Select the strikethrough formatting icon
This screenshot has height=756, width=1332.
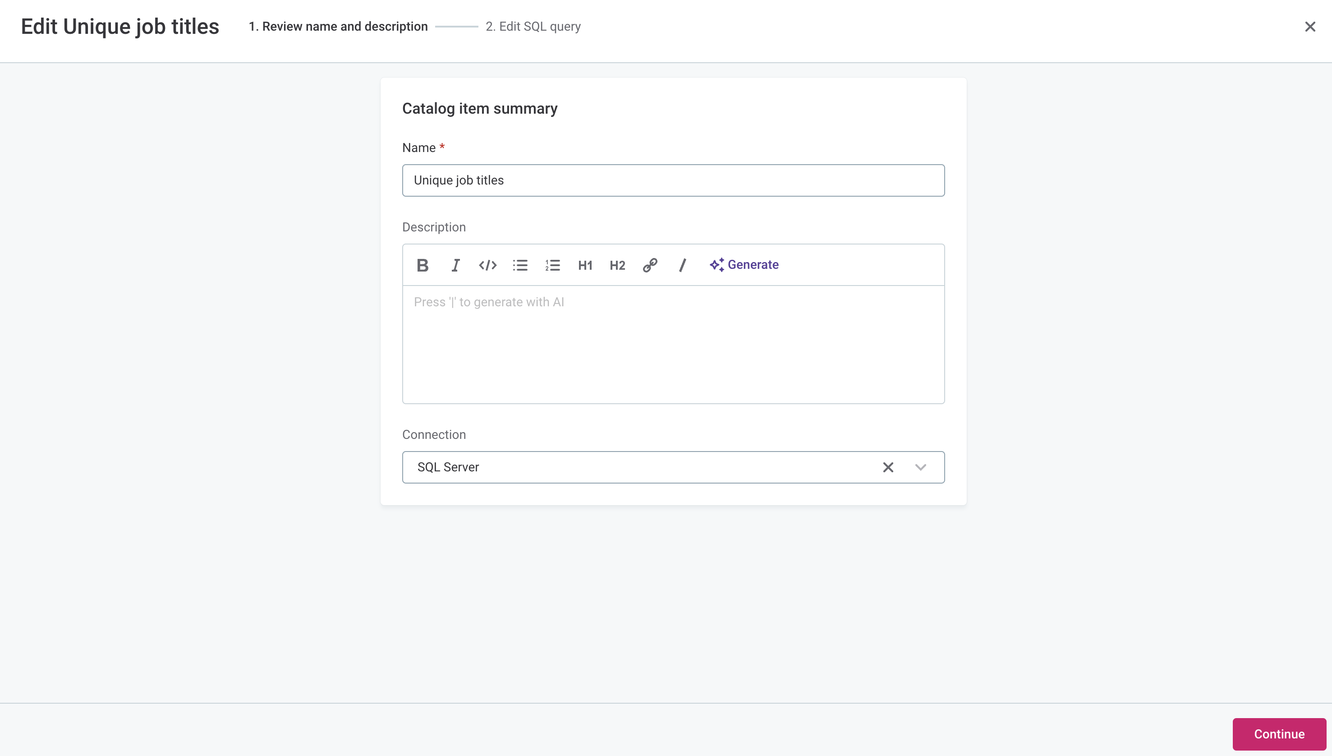pos(683,264)
